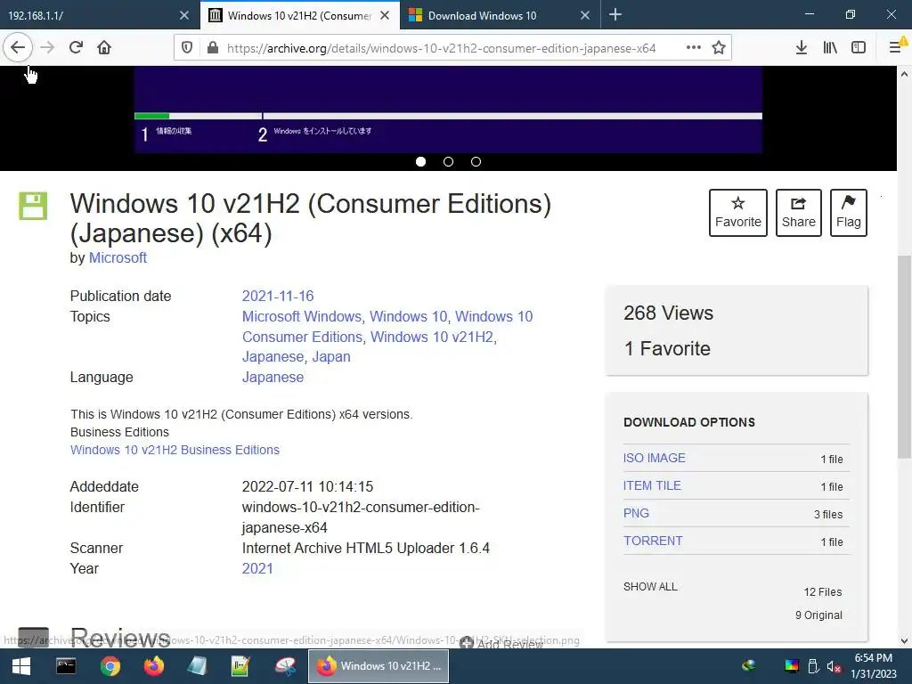Image resolution: width=912 pixels, height=684 pixels.
Task: Show the first carousel image dot
Action: [x=420, y=162]
